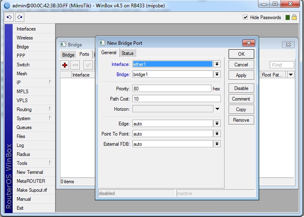Select Make Supout.rif in the sidebar
This screenshot has width=304, height=217.
[34, 190]
